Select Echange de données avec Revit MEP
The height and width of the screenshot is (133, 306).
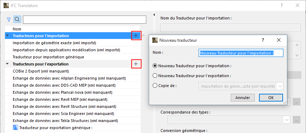click(x=72, y=99)
